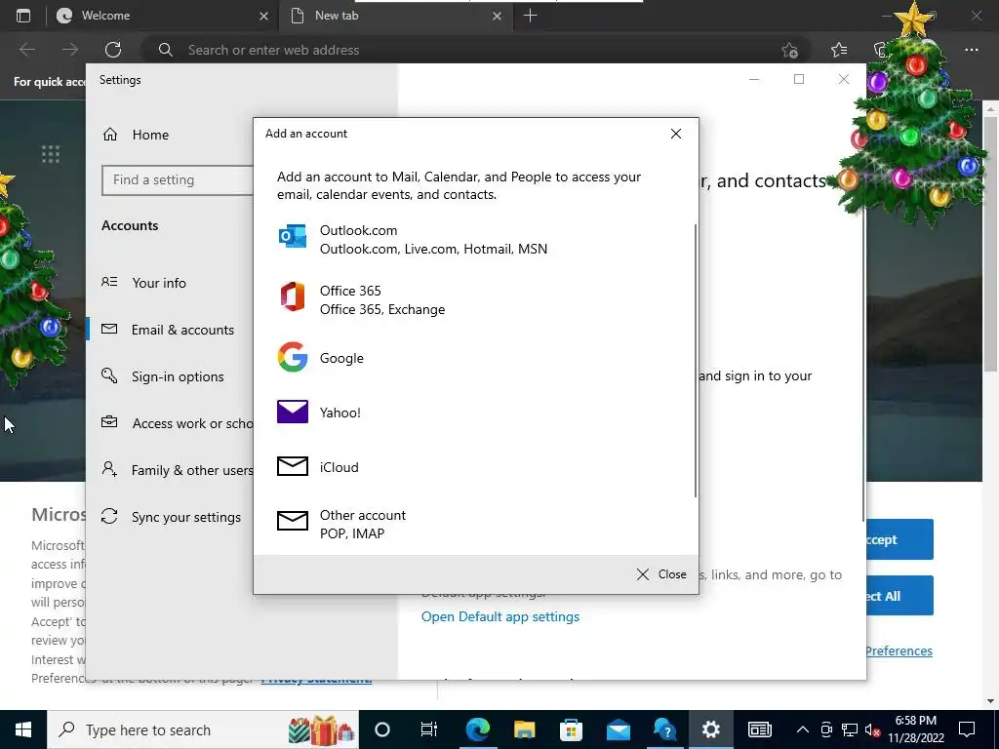Switch to the New tab in Edge
999x749 pixels.
395,16
